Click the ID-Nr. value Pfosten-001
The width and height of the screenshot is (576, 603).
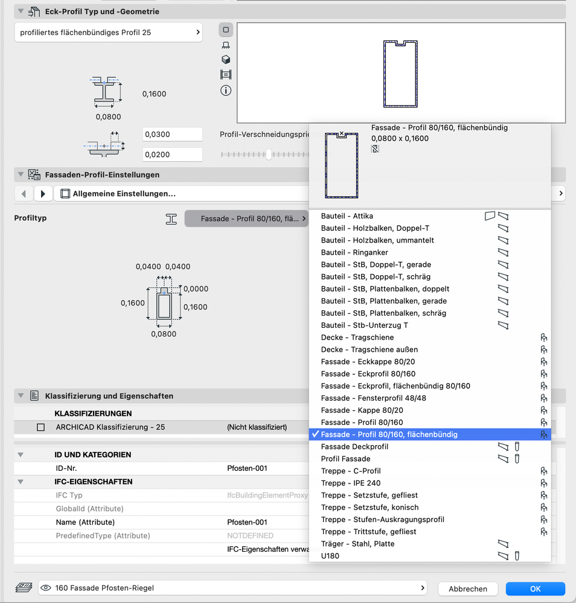click(247, 468)
